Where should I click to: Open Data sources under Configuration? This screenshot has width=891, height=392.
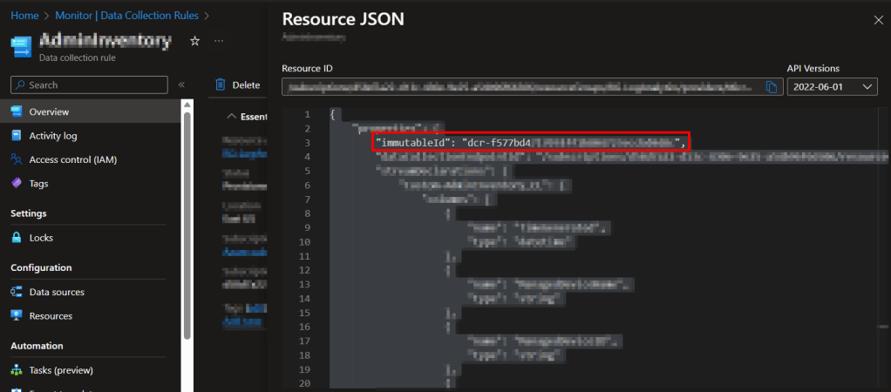[x=57, y=292]
